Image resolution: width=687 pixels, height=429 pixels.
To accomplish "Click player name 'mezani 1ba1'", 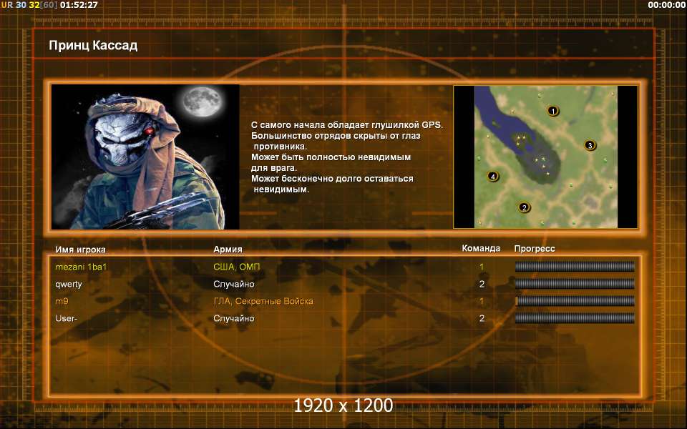I will click(x=81, y=267).
